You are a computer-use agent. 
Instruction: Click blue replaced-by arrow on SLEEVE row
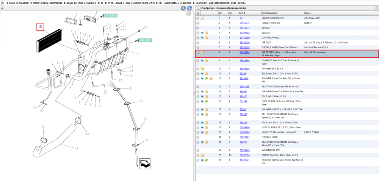(202, 32)
